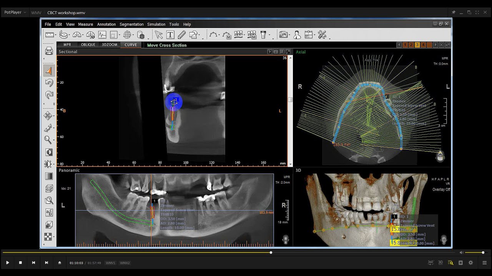
Task: Select the pan move tool in sidebar
Action: click(48, 115)
